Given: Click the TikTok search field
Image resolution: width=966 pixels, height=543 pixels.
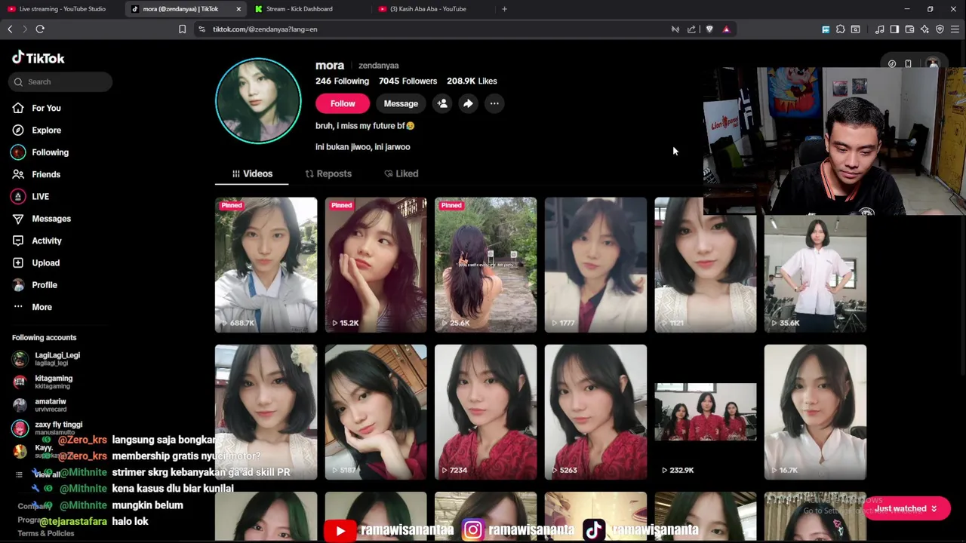Looking at the screenshot, I should [x=62, y=81].
